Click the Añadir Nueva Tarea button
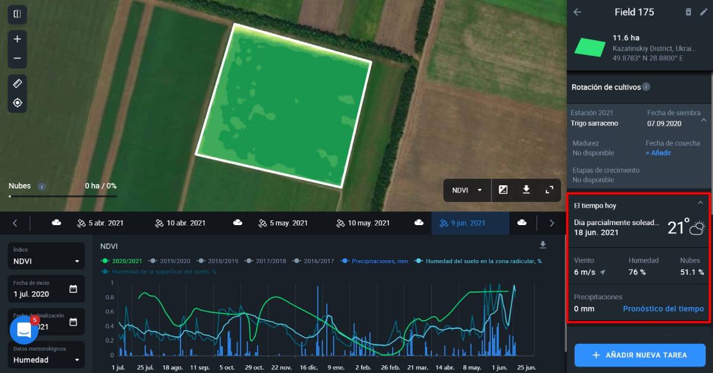Screen dimensions: 713x373 (639, 355)
